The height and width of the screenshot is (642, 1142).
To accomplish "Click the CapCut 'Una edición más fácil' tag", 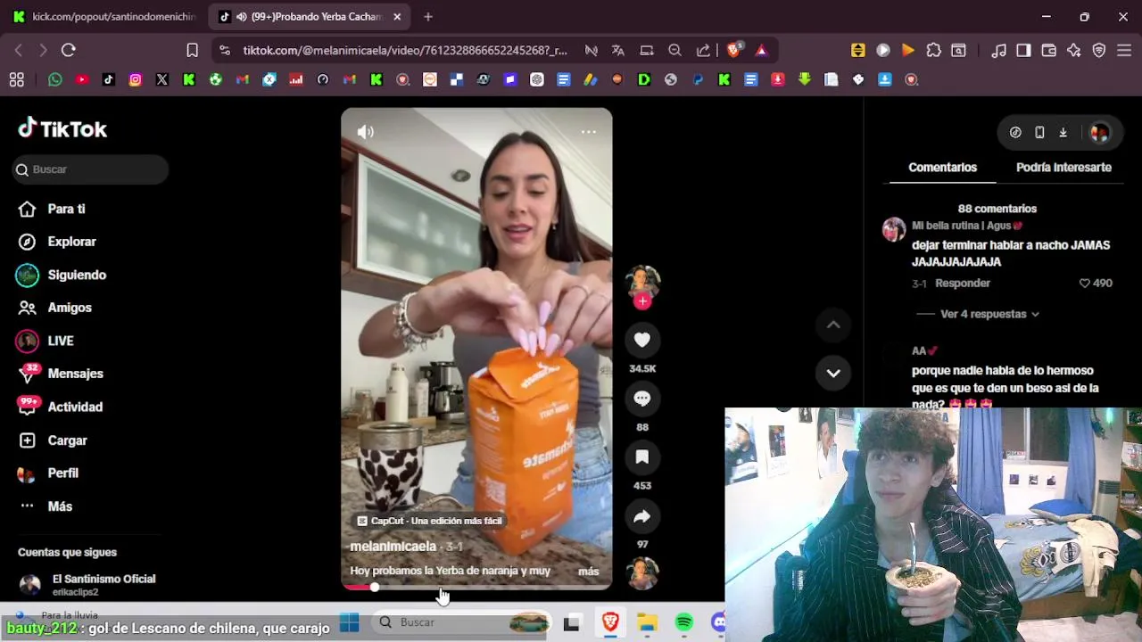I will (x=430, y=521).
